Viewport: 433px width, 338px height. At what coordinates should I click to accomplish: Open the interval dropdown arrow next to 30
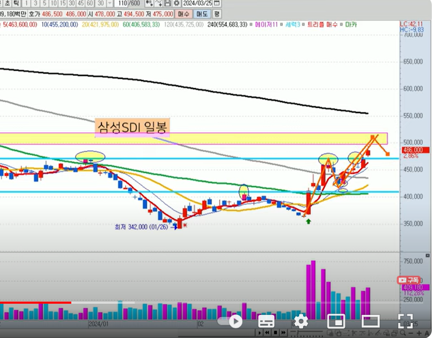pos(110,3)
